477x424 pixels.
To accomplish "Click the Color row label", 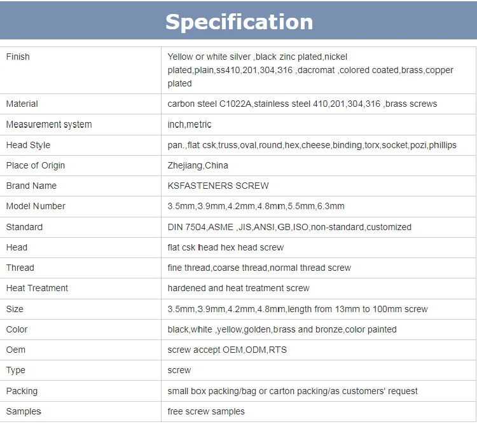I will [x=17, y=329].
